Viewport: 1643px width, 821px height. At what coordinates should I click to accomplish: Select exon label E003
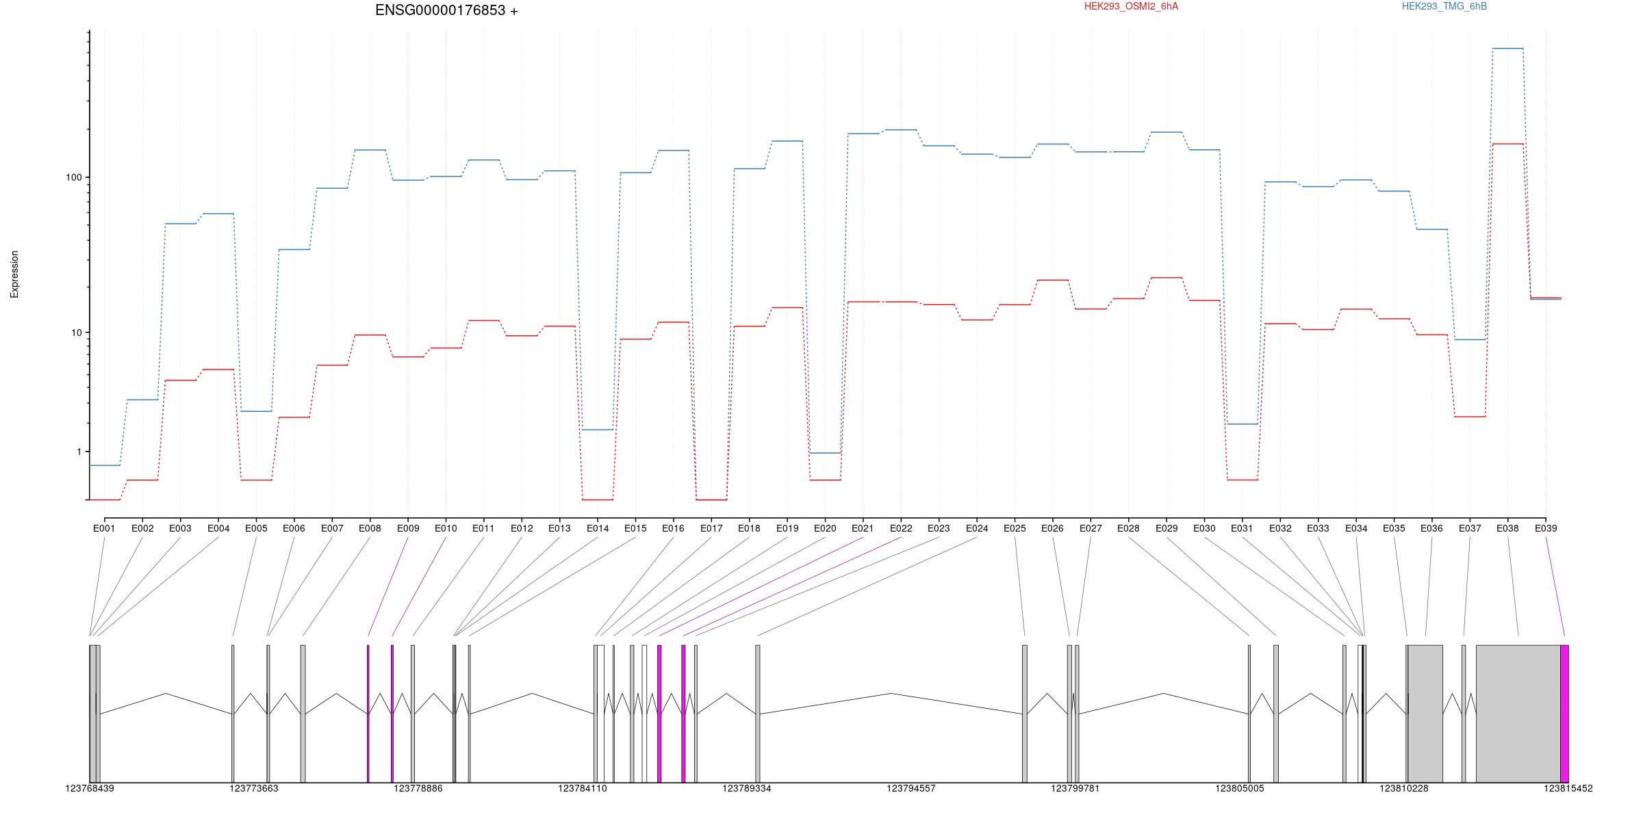tap(180, 528)
